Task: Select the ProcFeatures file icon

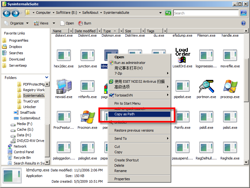Action: (64, 117)
